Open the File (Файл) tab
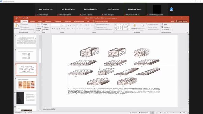 tap(17, 21)
